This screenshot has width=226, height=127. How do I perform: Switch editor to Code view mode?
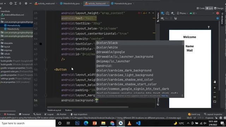tap(201, 8)
